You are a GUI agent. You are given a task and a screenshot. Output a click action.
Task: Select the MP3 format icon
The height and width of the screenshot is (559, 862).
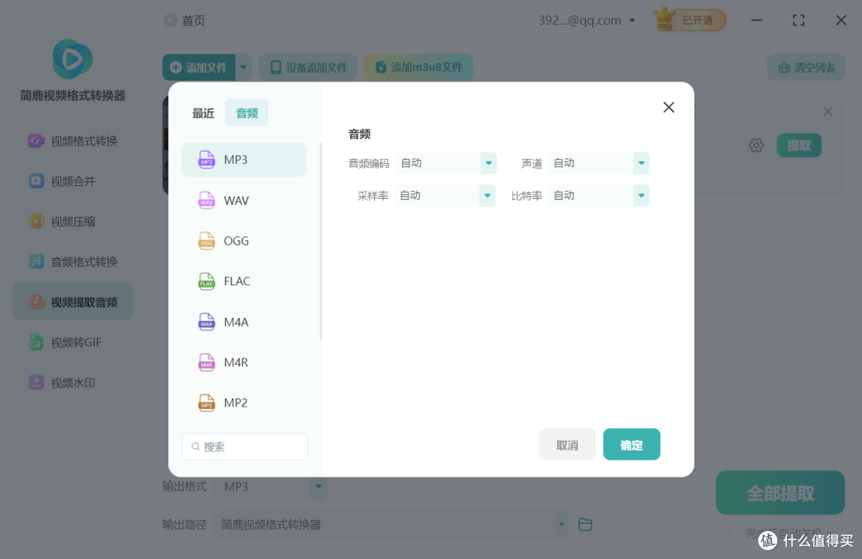click(x=206, y=160)
